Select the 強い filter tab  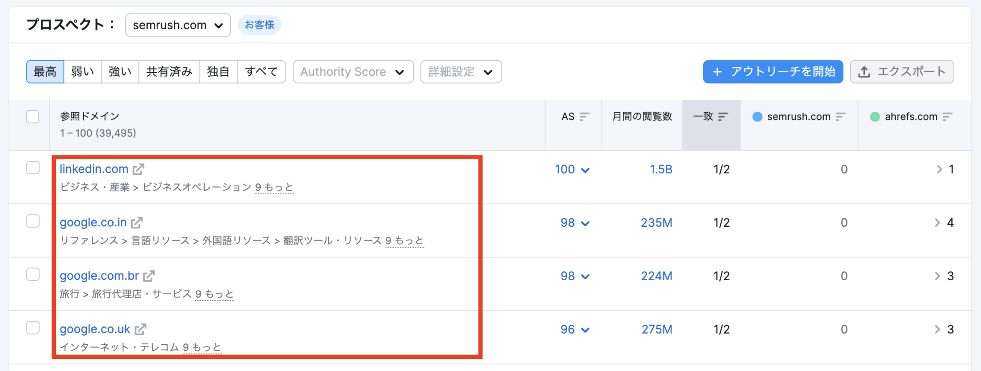click(x=120, y=72)
